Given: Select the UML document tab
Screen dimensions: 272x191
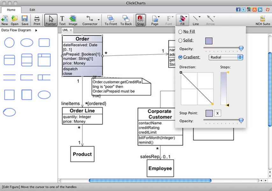Looking at the screenshot, I should (x=65, y=30).
